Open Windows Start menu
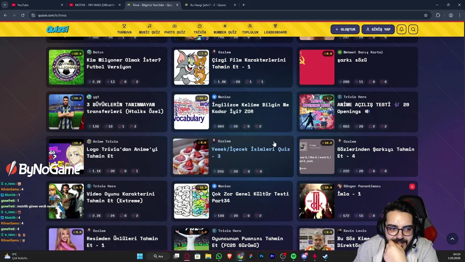Image resolution: width=465 pixels, height=262 pixels. [x=140, y=256]
